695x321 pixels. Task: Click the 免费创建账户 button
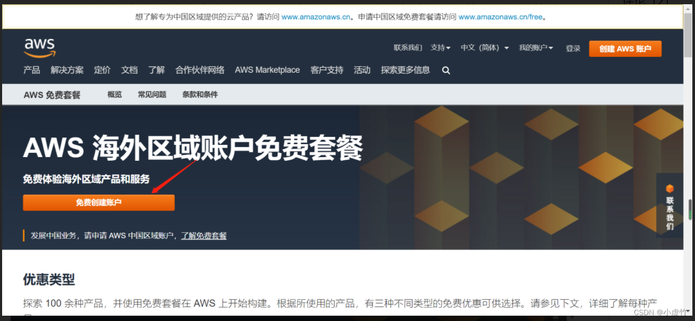pyautogui.click(x=99, y=203)
